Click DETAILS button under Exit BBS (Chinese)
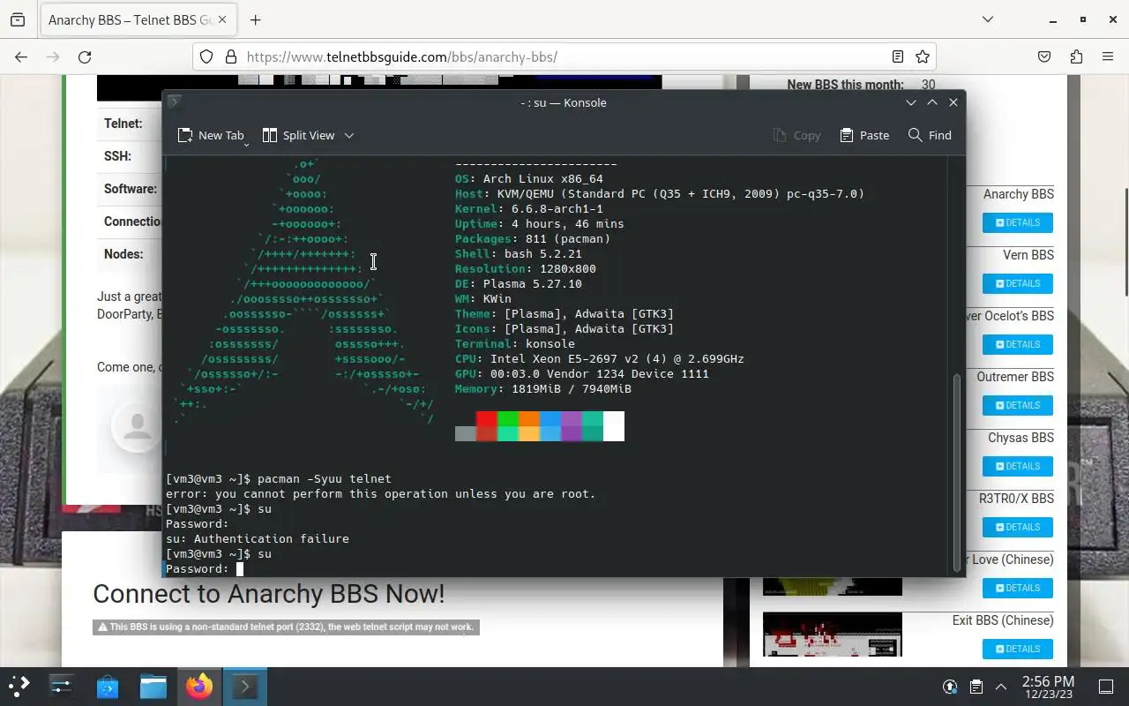The height and width of the screenshot is (706, 1129). point(1018,649)
